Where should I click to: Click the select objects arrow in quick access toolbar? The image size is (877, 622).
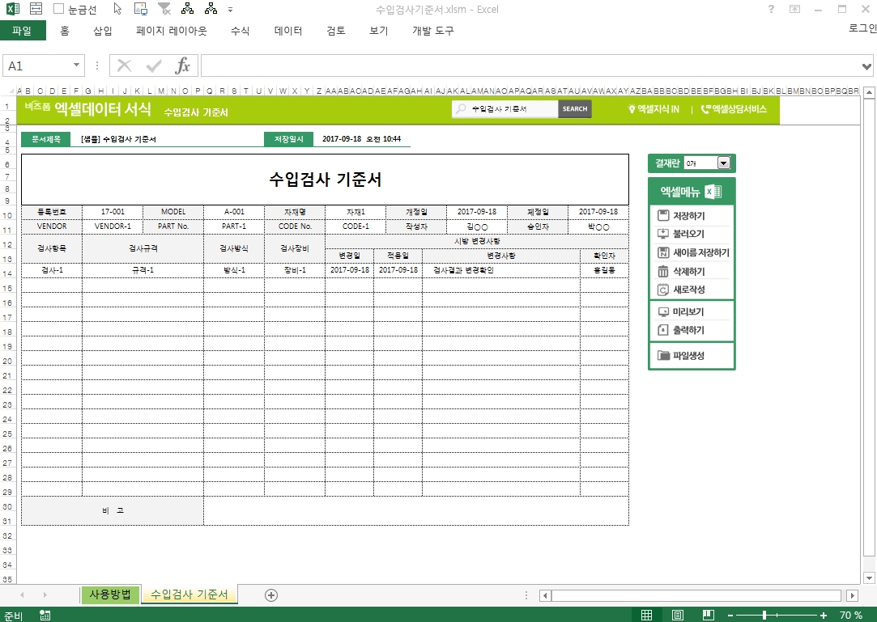[117, 10]
